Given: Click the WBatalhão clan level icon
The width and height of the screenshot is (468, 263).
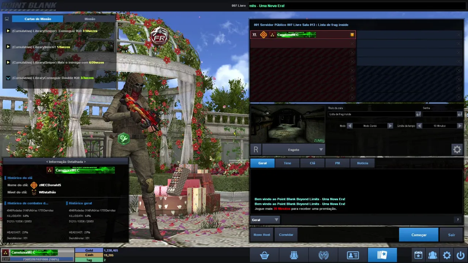Looking at the screenshot, I should 34,192.
